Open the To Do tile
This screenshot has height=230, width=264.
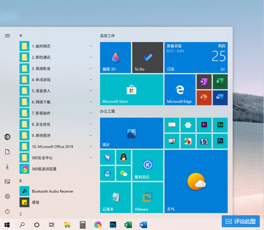click(147, 57)
